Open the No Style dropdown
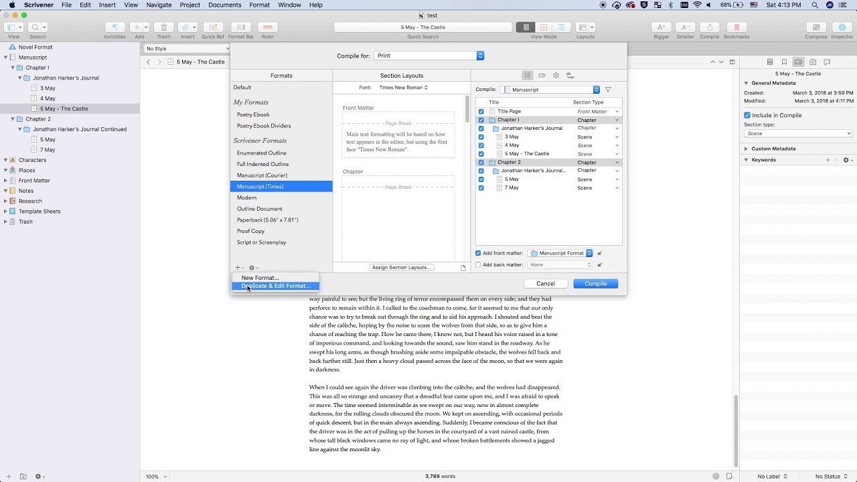The image size is (857, 482). (x=186, y=49)
